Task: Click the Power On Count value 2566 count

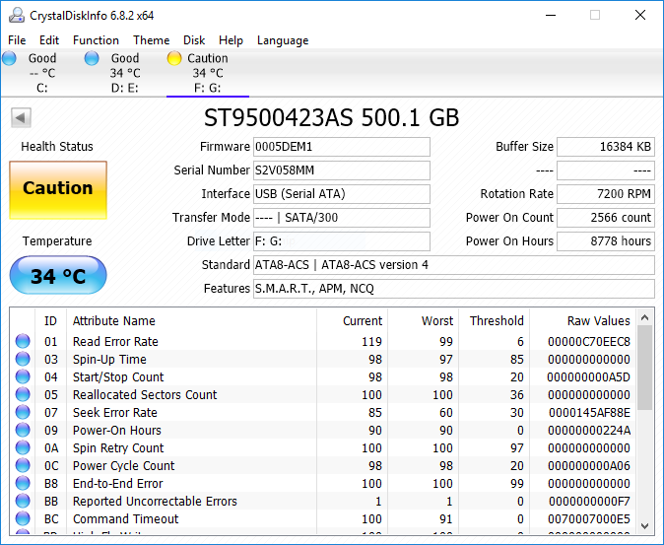Action: 606,218
